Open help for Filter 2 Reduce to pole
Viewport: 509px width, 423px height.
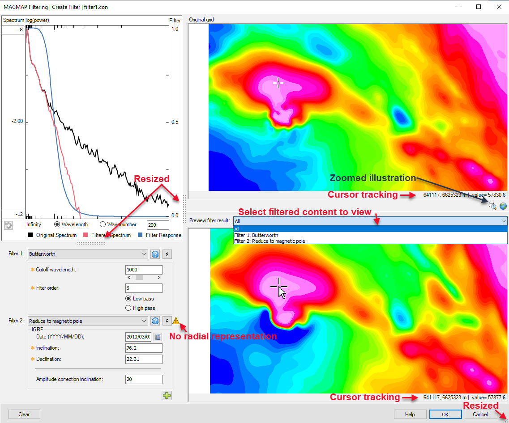[x=155, y=321]
